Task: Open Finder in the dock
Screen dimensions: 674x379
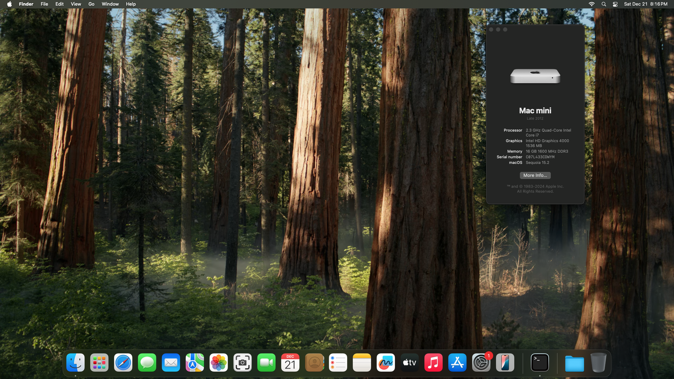Action: [75, 362]
